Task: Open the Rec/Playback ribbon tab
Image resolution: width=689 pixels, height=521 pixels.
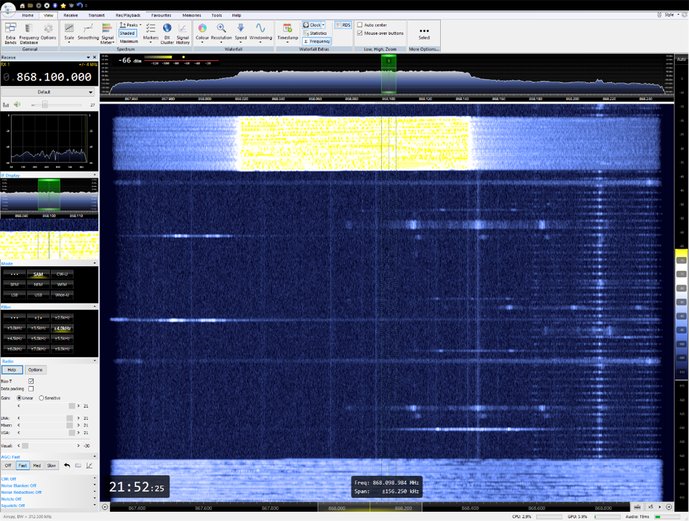Action: tap(127, 16)
